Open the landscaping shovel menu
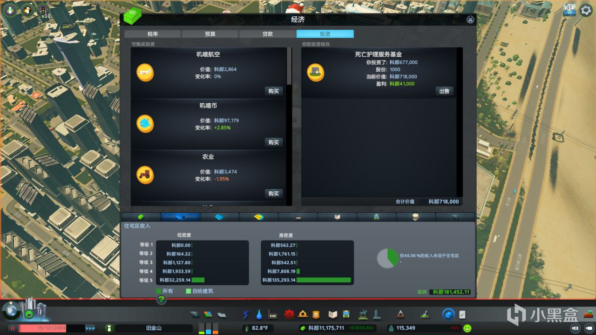Viewport: 596px width, 335px height. tap(424, 315)
